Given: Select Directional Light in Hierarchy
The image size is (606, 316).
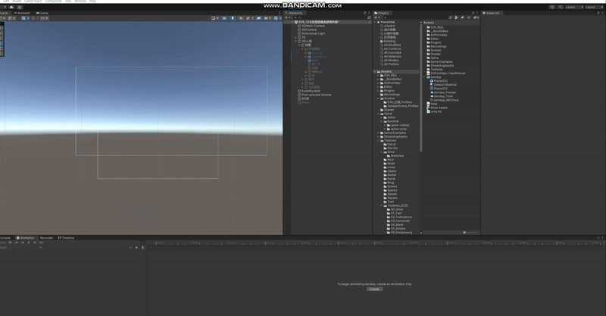Looking at the screenshot, I should click(x=313, y=33).
